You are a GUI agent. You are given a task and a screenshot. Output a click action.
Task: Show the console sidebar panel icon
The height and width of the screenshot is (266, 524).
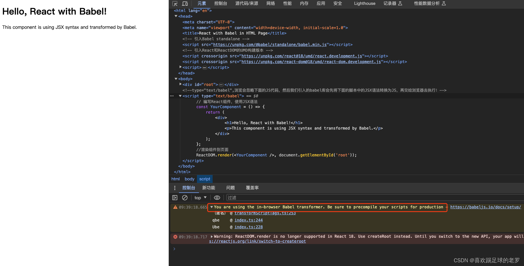tap(175, 198)
